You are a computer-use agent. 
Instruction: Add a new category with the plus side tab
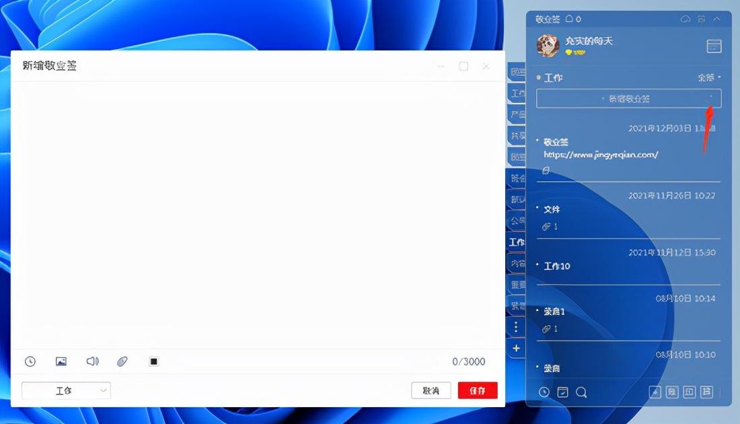tap(516, 349)
